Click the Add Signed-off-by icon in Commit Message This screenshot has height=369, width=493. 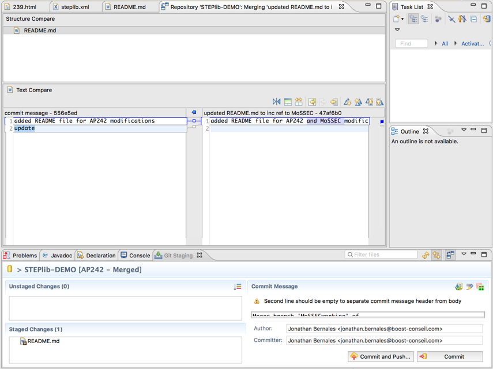(469, 287)
